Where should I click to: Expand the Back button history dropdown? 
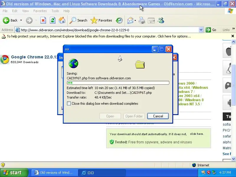click(x=21, y=20)
